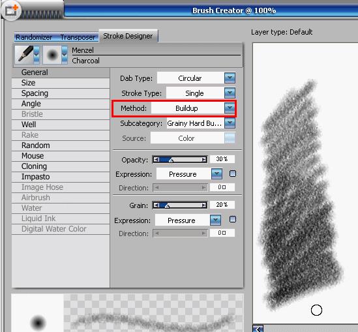Viewport: 358px width, 332px height.
Task: Toggle invert checkbox beside Opacity Expression
Action: (233, 174)
